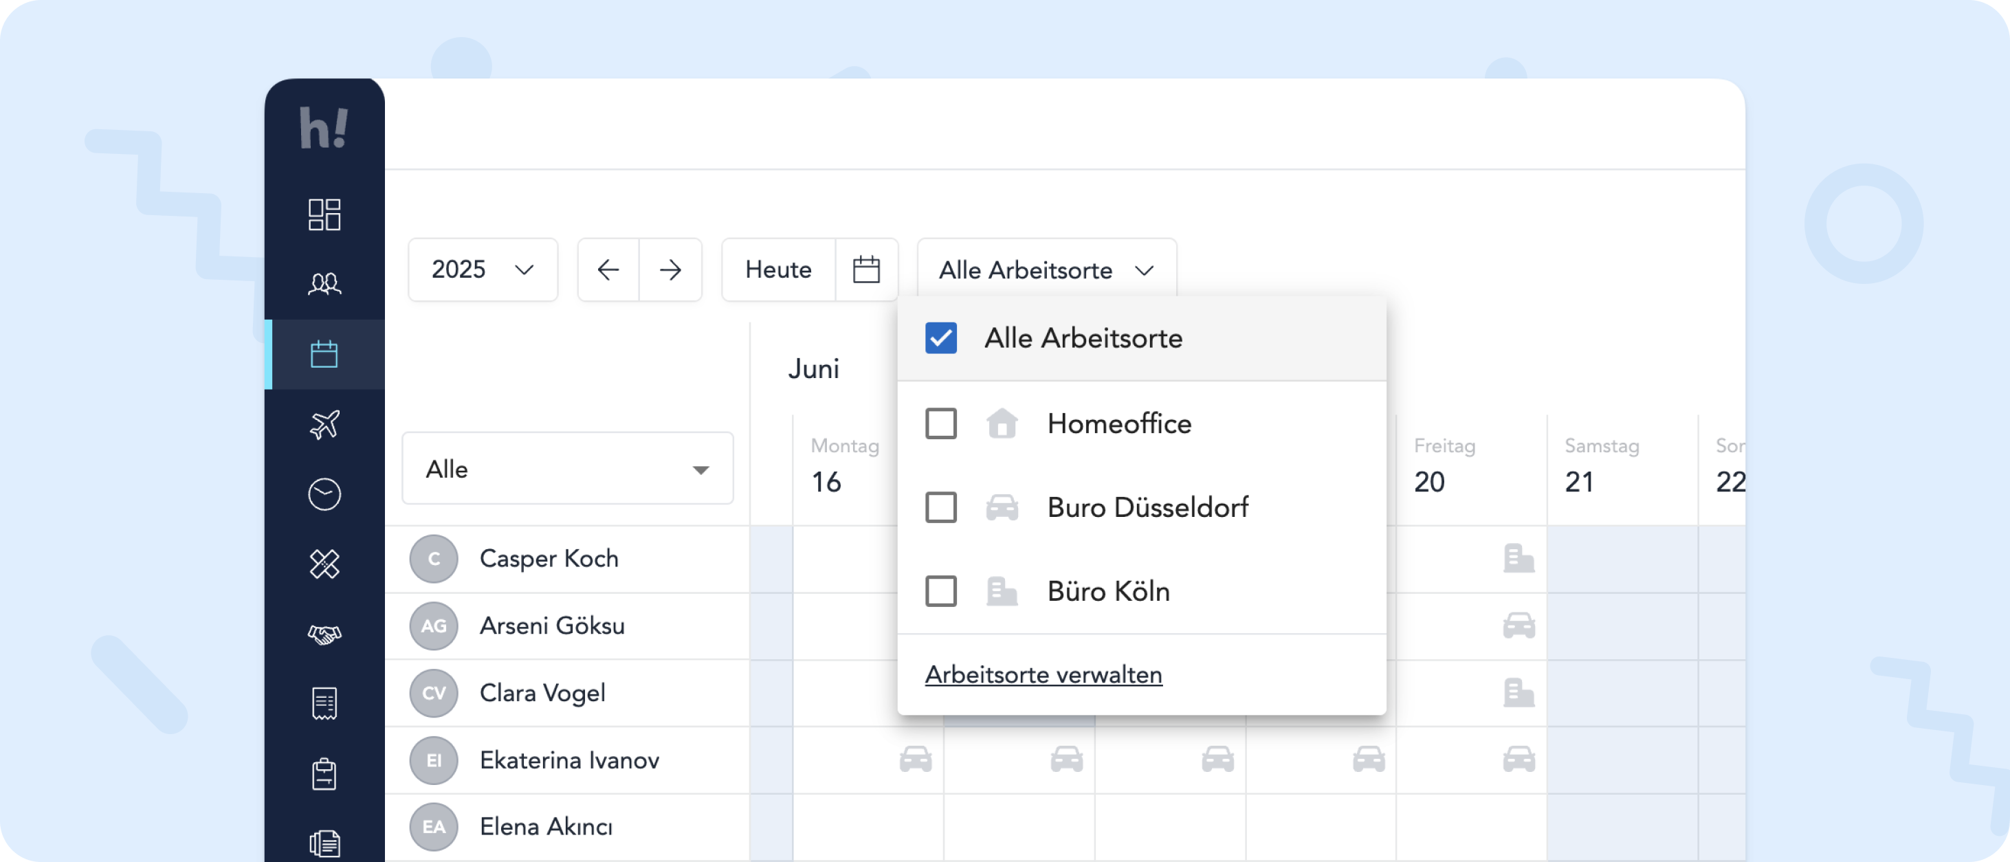Open the Arbeitsorte verwalten link
Viewport: 2010px width, 862px height.
(1043, 674)
